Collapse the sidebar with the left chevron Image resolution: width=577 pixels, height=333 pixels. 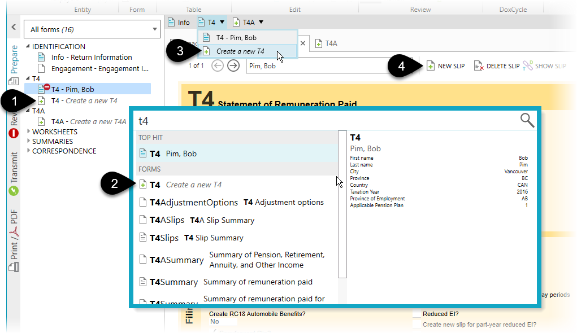(14, 27)
